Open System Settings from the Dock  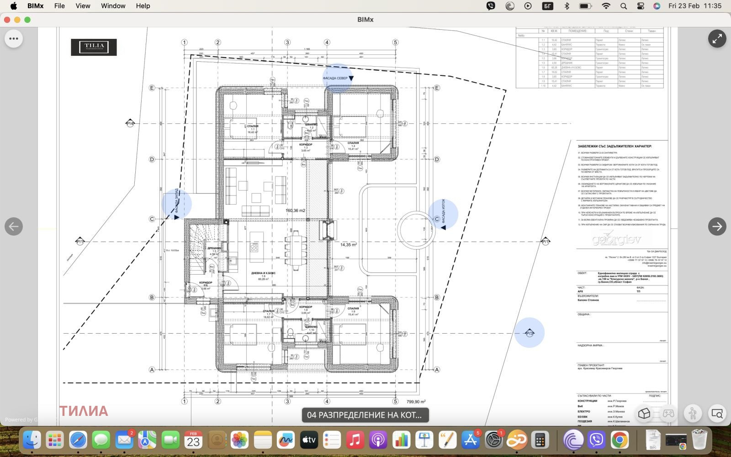click(x=494, y=441)
